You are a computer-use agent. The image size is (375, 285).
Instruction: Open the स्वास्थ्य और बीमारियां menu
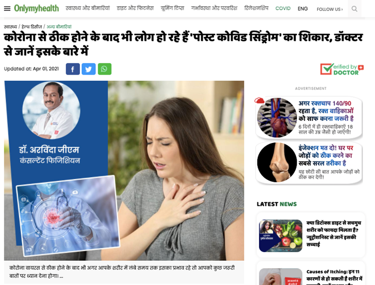coord(88,8)
